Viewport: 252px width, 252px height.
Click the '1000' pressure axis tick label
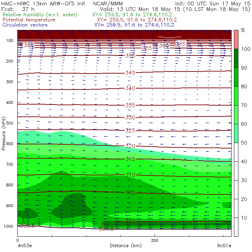(x=9, y=226)
